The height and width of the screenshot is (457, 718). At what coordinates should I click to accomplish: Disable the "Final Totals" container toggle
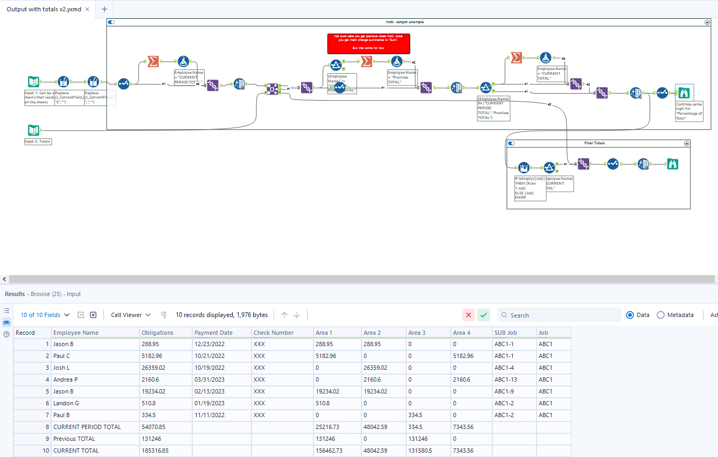(x=511, y=143)
